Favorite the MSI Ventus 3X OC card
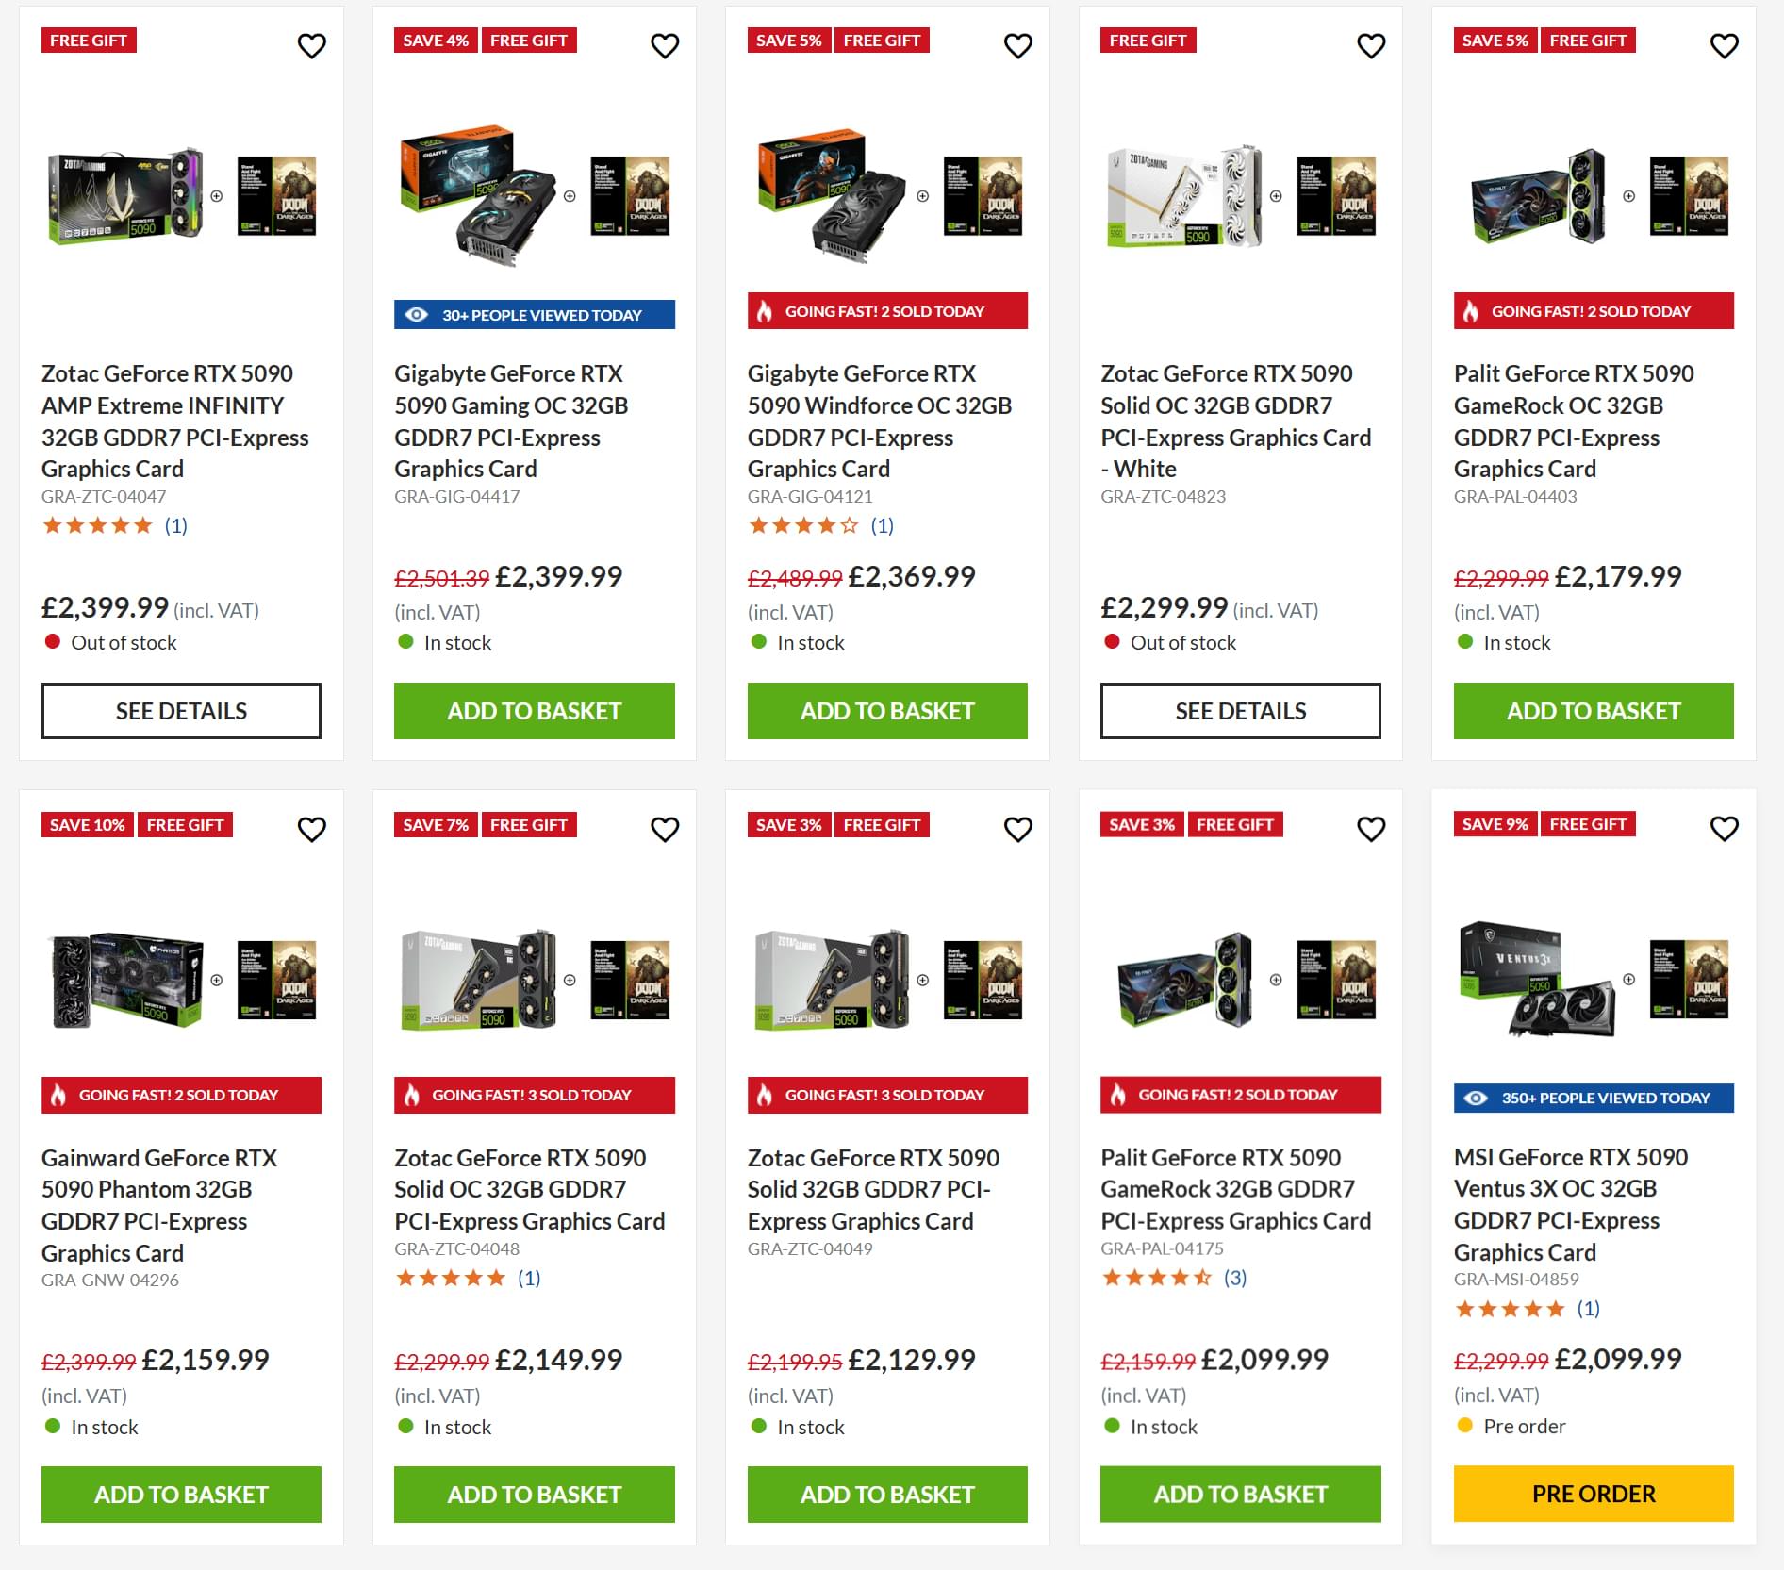1784x1570 pixels. pyautogui.click(x=1724, y=828)
